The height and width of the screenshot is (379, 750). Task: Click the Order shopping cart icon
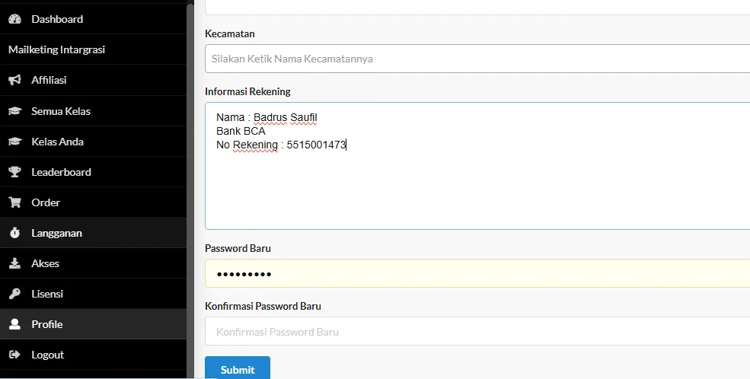[14, 202]
